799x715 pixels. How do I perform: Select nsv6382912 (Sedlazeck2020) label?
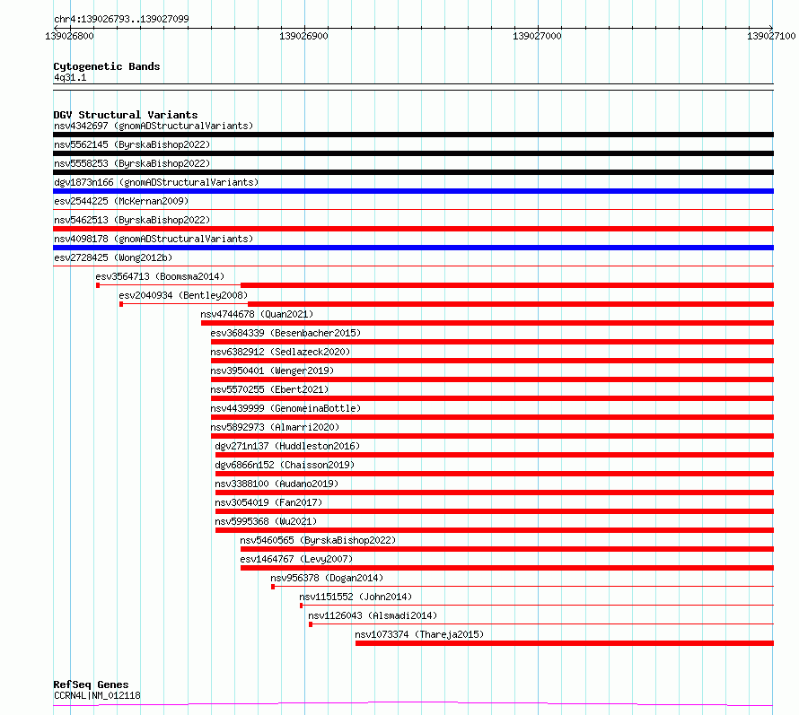[280, 352]
